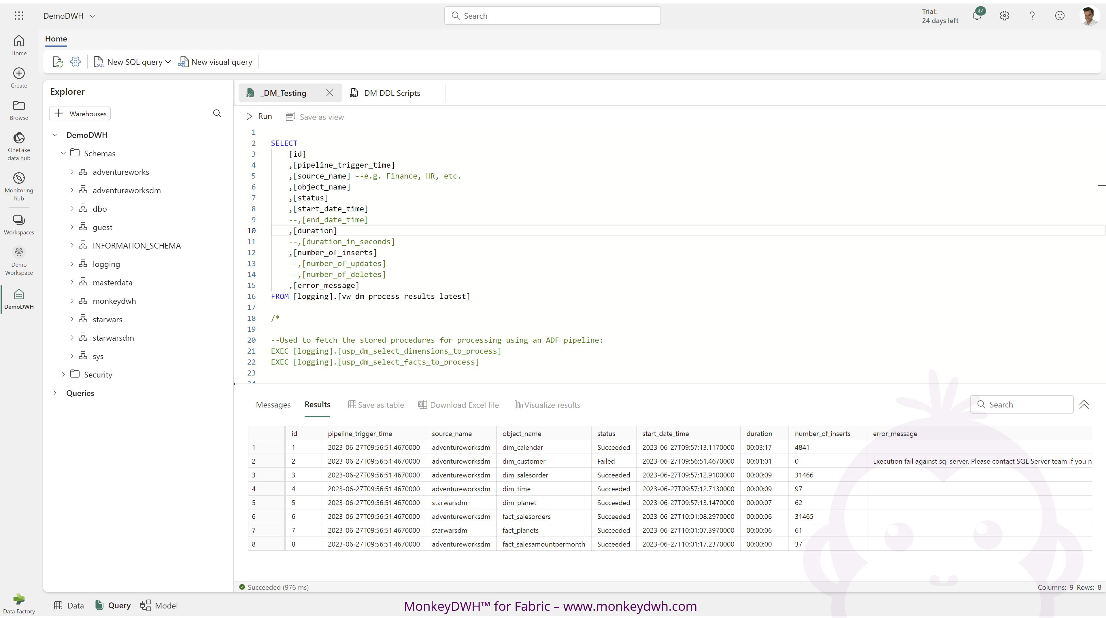Select the adventureworksdm schema in the Explorer

point(127,191)
